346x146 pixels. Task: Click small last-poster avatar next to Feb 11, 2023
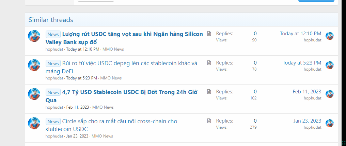click(329, 94)
